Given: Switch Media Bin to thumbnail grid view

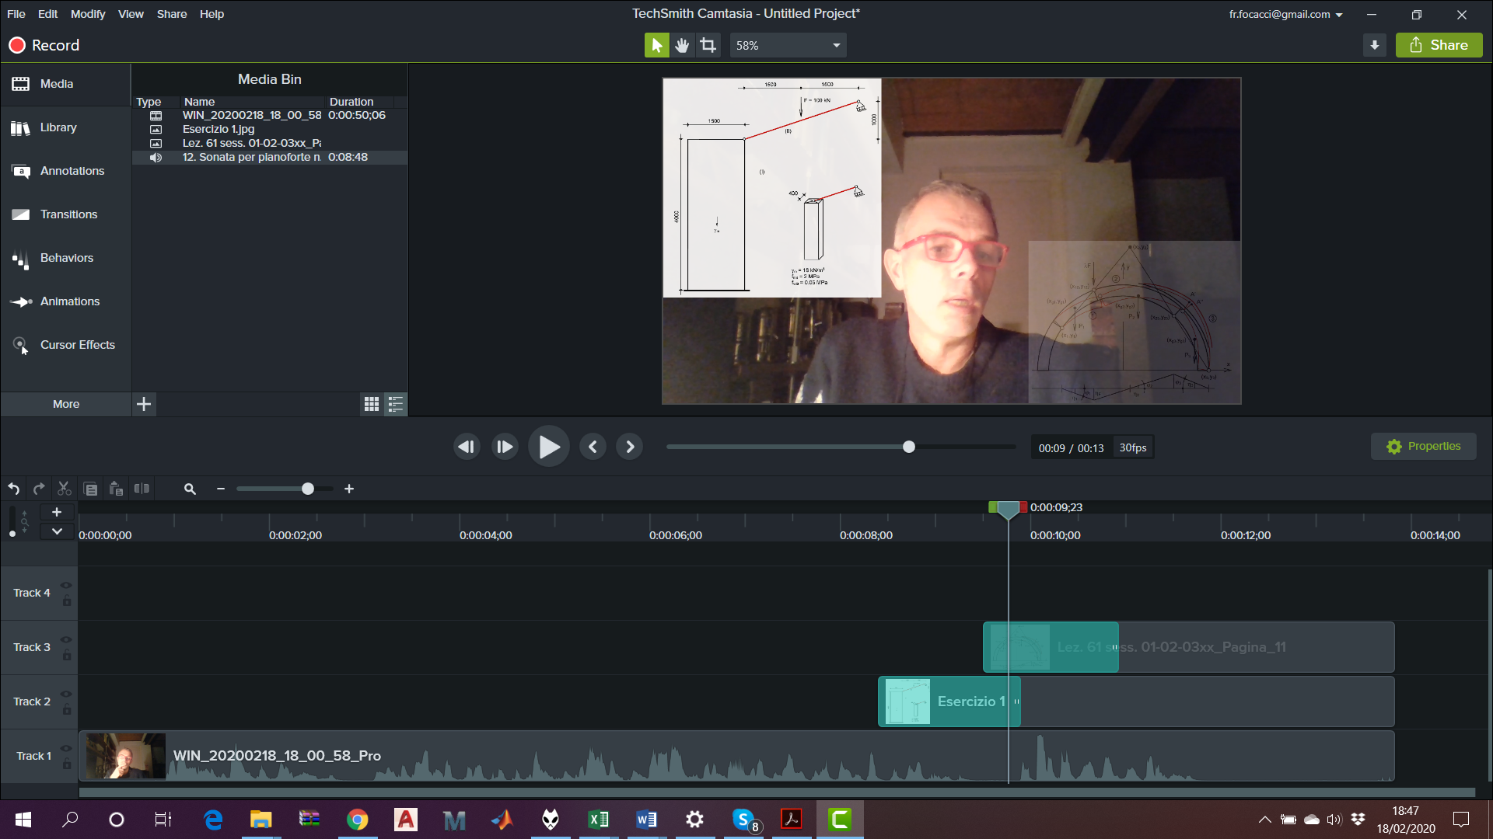Looking at the screenshot, I should tap(371, 404).
